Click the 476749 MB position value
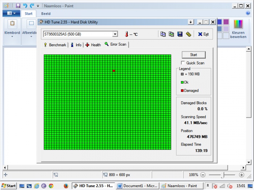Screen dimensions: 254x190 pyautogui.click(x=197, y=137)
